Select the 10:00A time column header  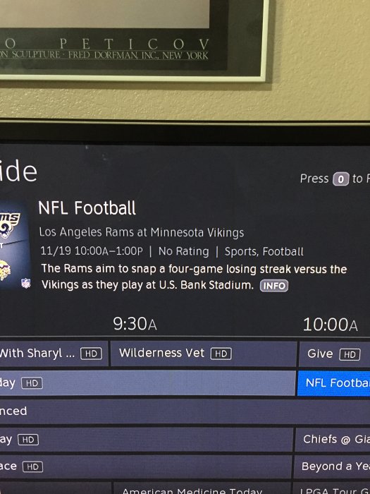pos(330,325)
